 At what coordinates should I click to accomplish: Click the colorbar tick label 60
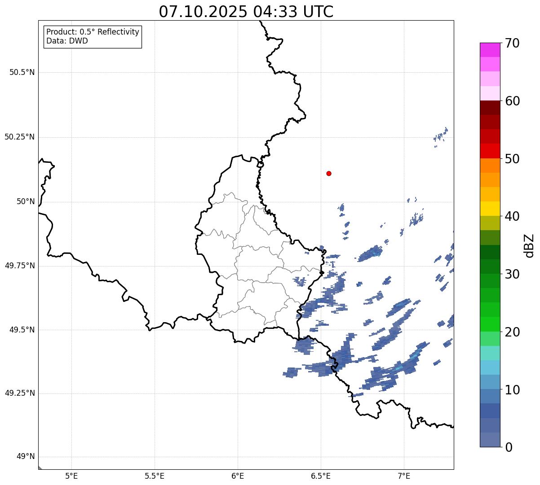click(512, 101)
